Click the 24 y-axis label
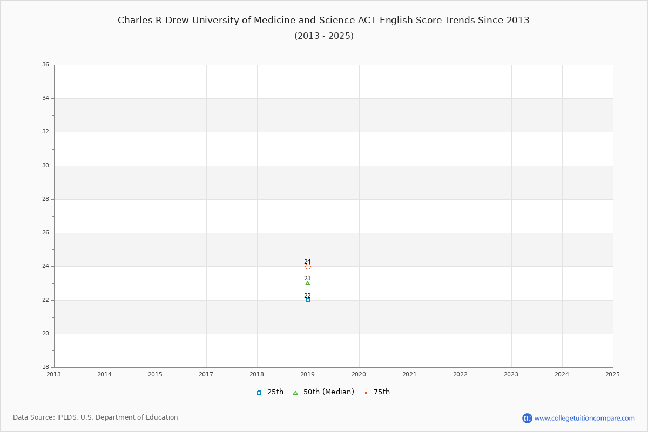The width and height of the screenshot is (648, 432). point(45,266)
